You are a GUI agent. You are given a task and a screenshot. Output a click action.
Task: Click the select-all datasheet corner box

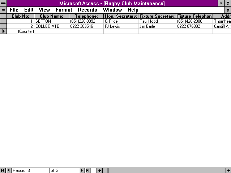[3, 16]
